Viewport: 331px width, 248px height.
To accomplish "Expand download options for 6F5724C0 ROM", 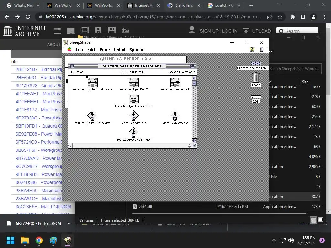I will click(x=69, y=223).
